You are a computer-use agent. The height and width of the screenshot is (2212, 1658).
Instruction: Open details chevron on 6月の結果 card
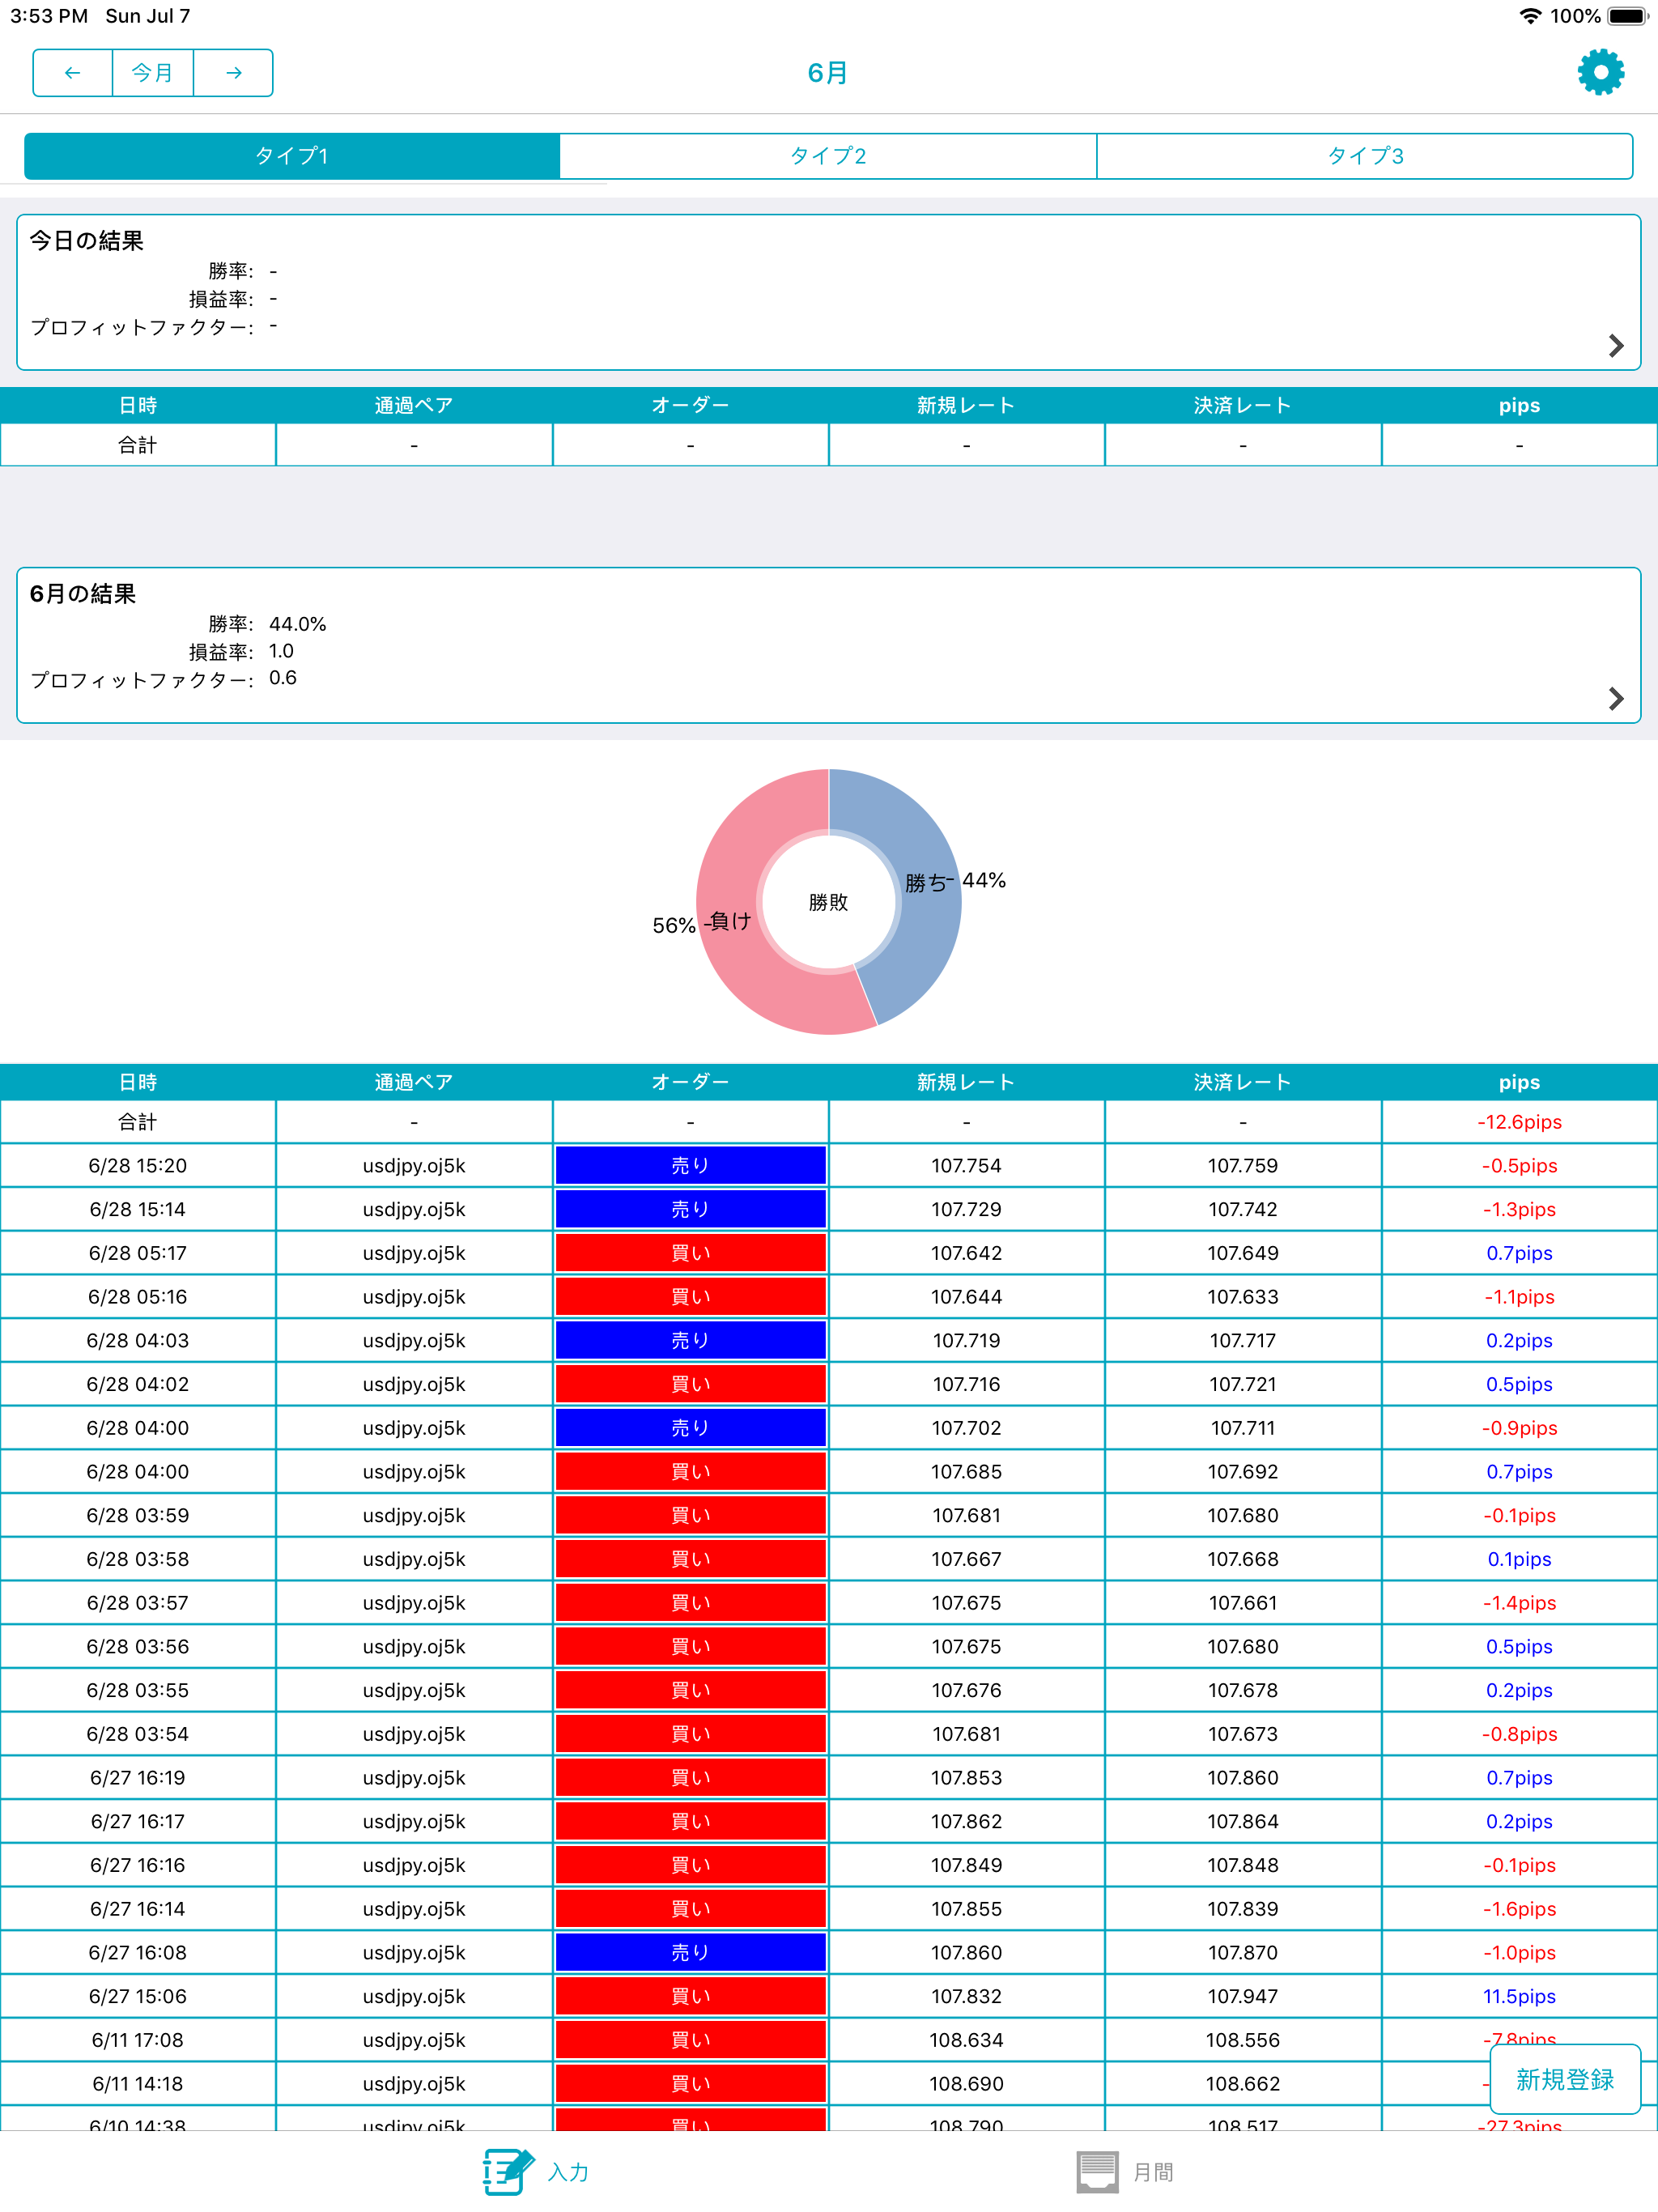[x=1615, y=699]
